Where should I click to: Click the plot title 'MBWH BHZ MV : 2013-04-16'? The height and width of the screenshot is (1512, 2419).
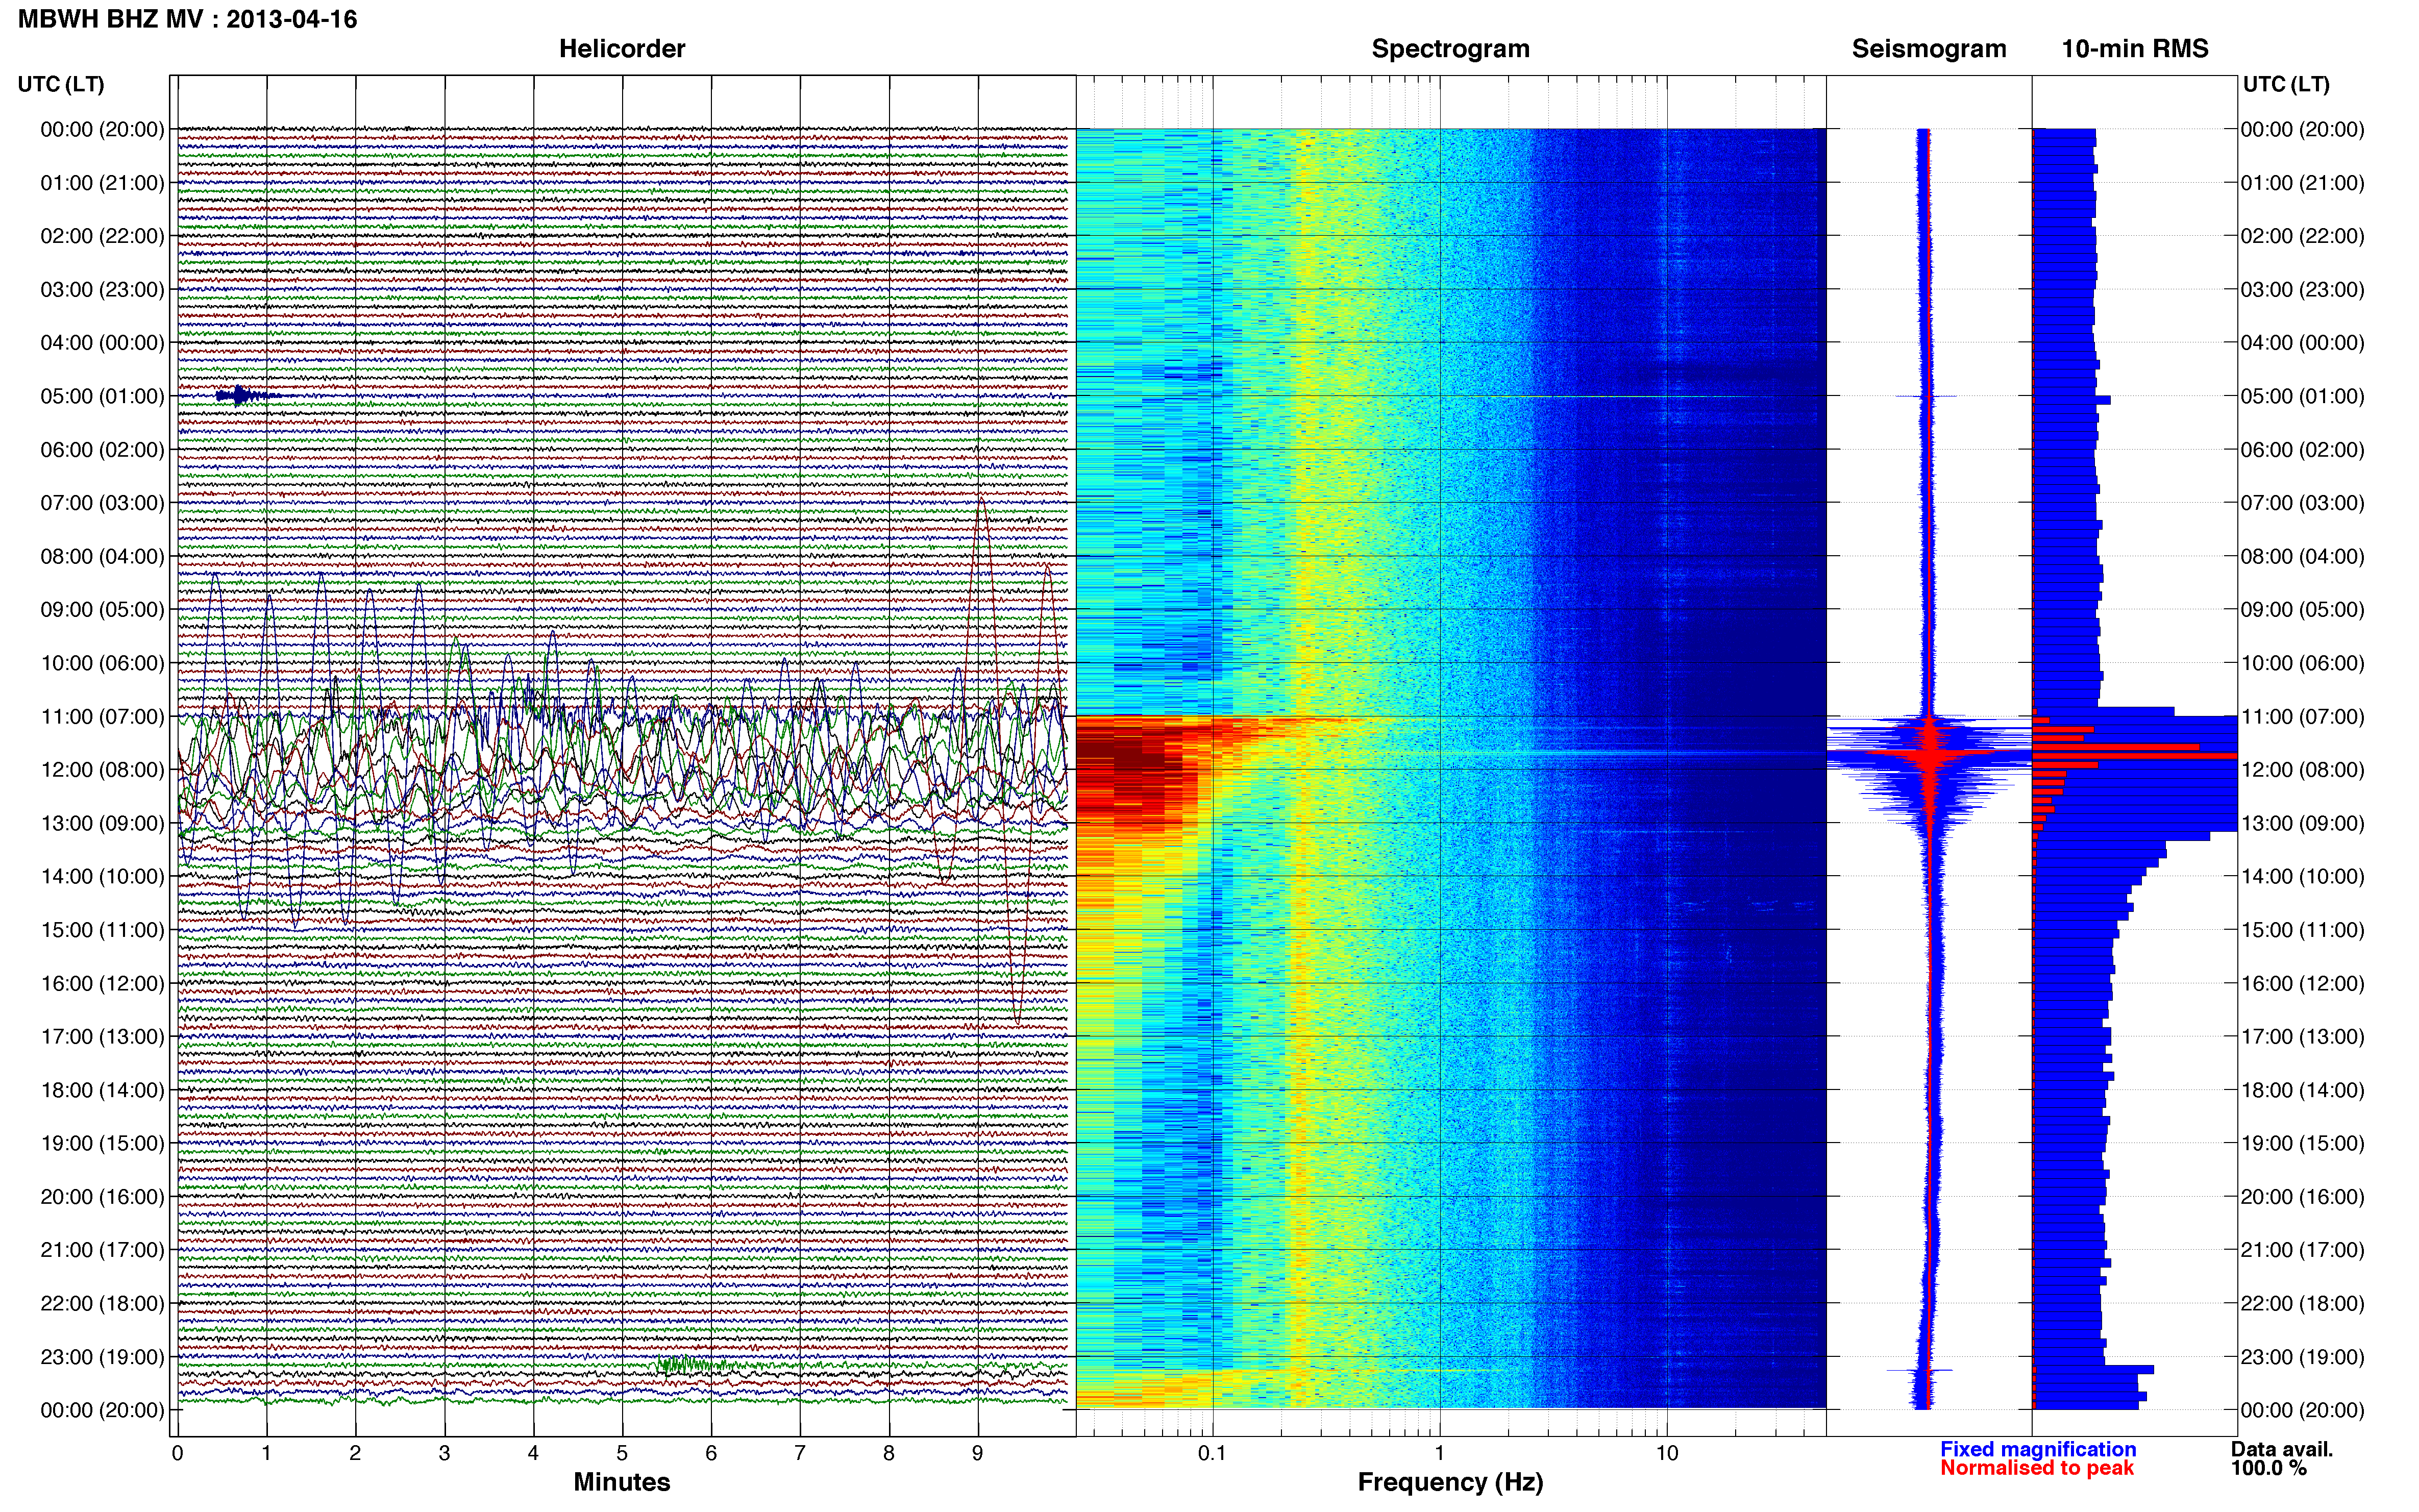tap(188, 19)
